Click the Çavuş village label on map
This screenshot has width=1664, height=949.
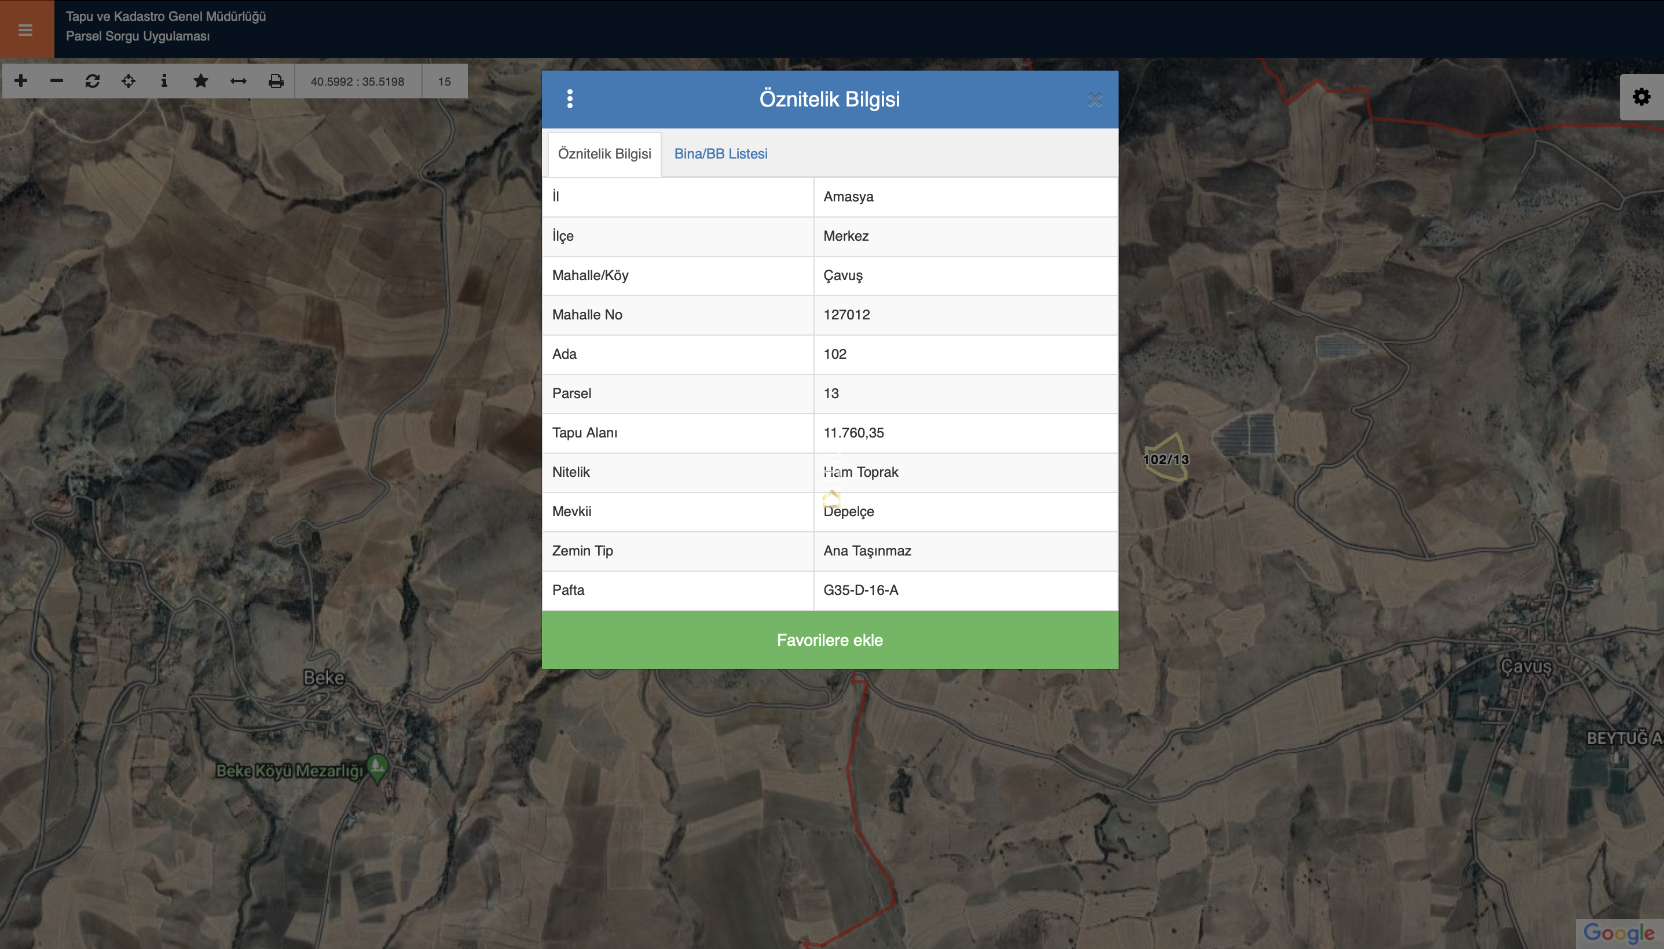coord(1526,667)
